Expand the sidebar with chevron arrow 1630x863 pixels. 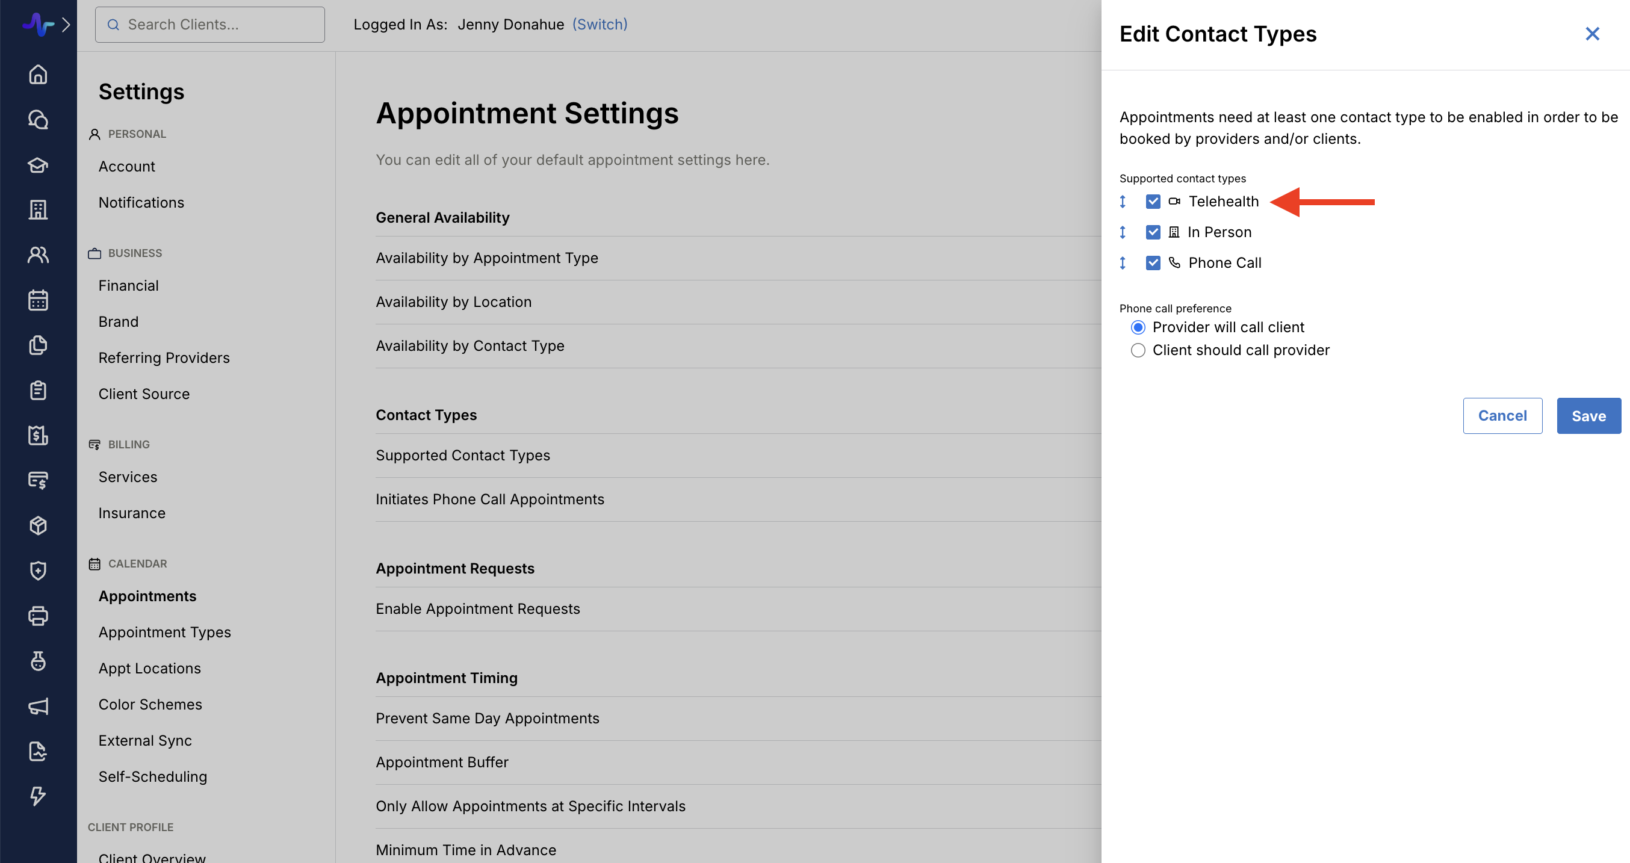[66, 25]
